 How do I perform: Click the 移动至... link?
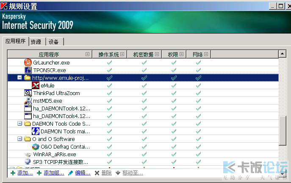click(x=133, y=173)
